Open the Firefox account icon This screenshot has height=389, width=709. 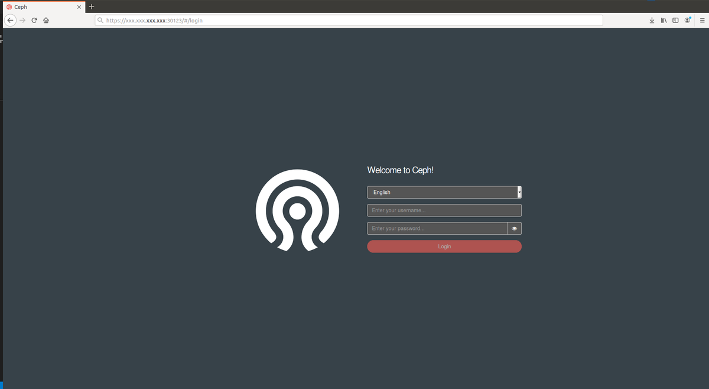click(688, 20)
